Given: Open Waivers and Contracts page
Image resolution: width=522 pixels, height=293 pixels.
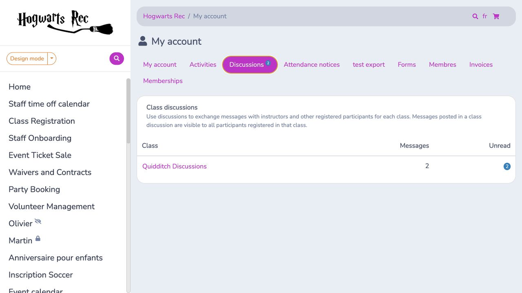Looking at the screenshot, I should click(x=50, y=172).
